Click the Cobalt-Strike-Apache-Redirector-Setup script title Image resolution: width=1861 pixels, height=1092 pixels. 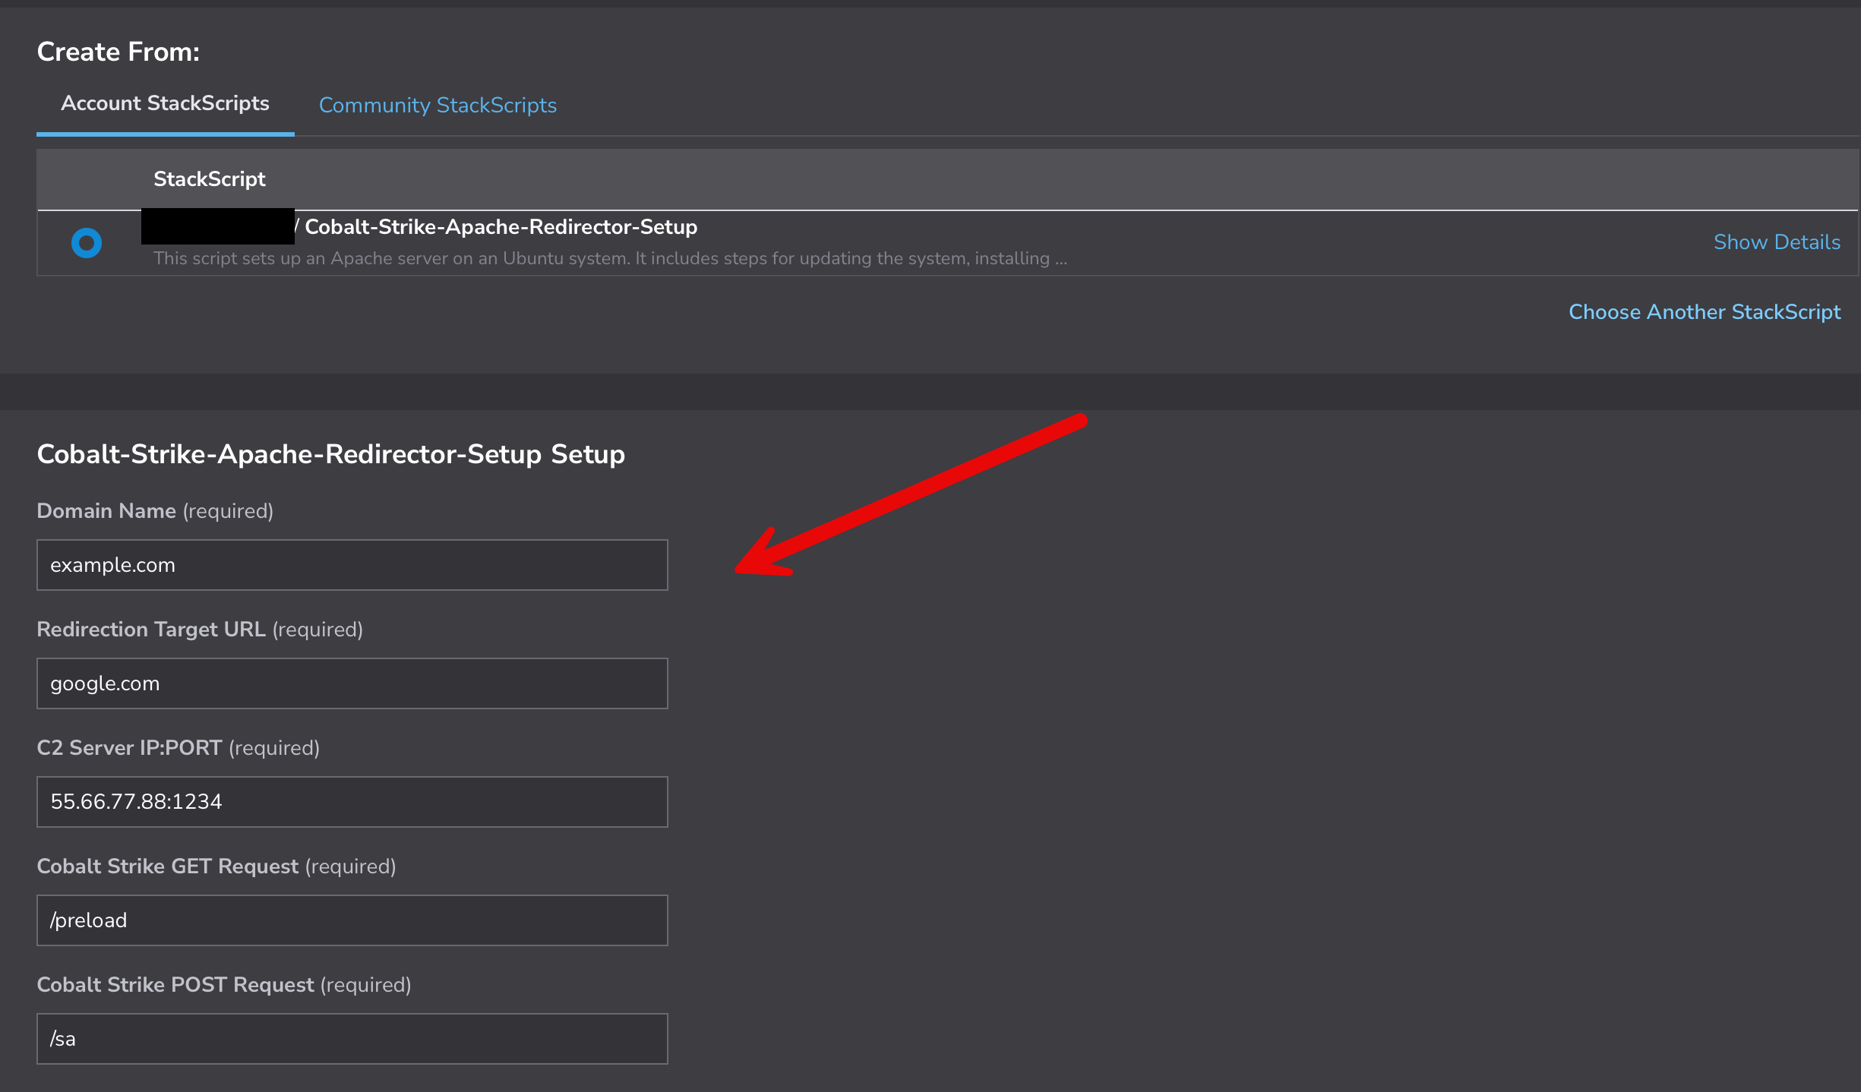click(x=501, y=226)
